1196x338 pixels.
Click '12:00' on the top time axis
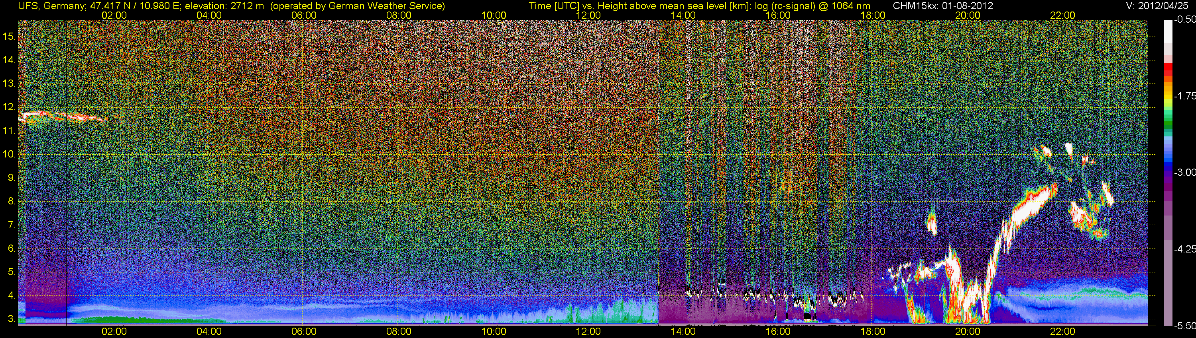[x=588, y=15]
